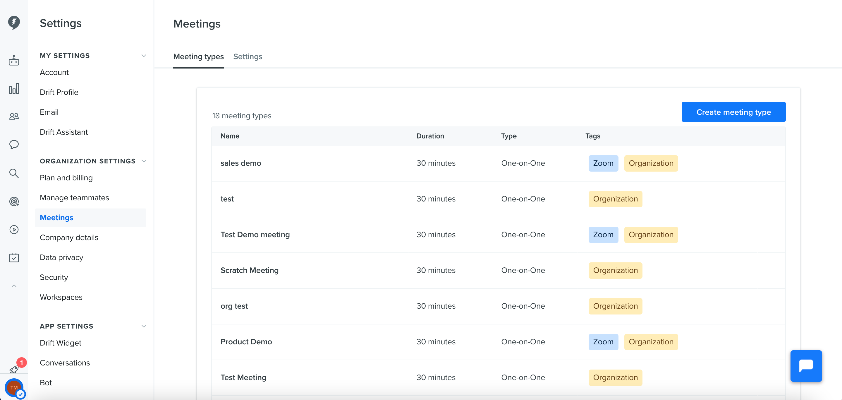Screen dimensions: 842x400
Task: Collapse the My Settings section
Action: coord(144,56)
